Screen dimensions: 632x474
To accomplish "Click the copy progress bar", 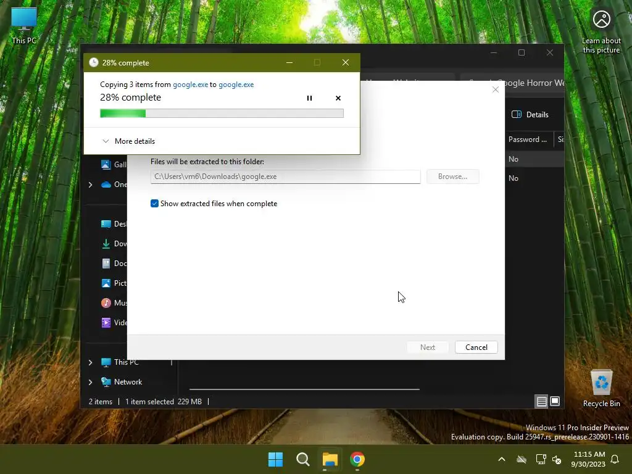I will click(222, 114).
